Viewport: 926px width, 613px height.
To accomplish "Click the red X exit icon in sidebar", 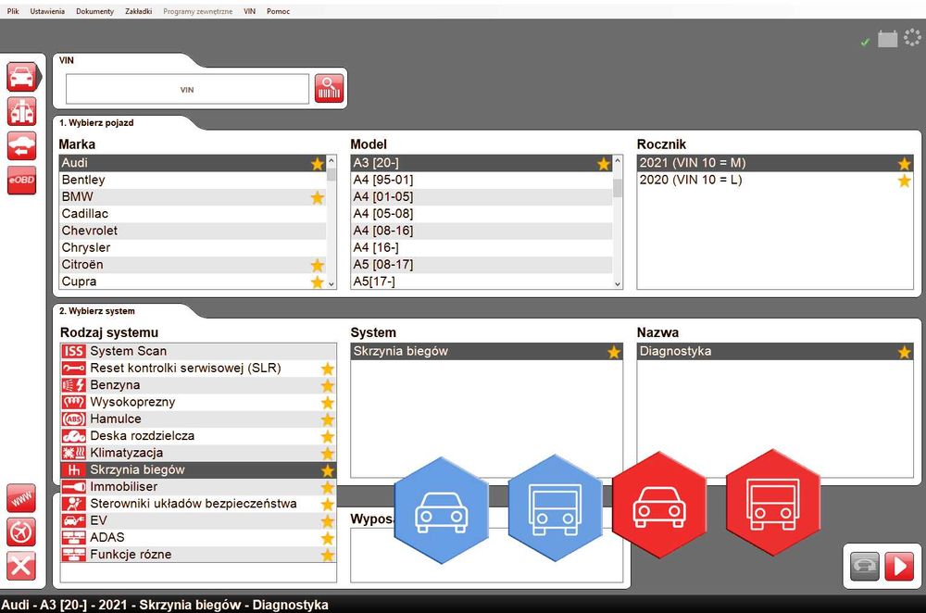I will (21, 567).
